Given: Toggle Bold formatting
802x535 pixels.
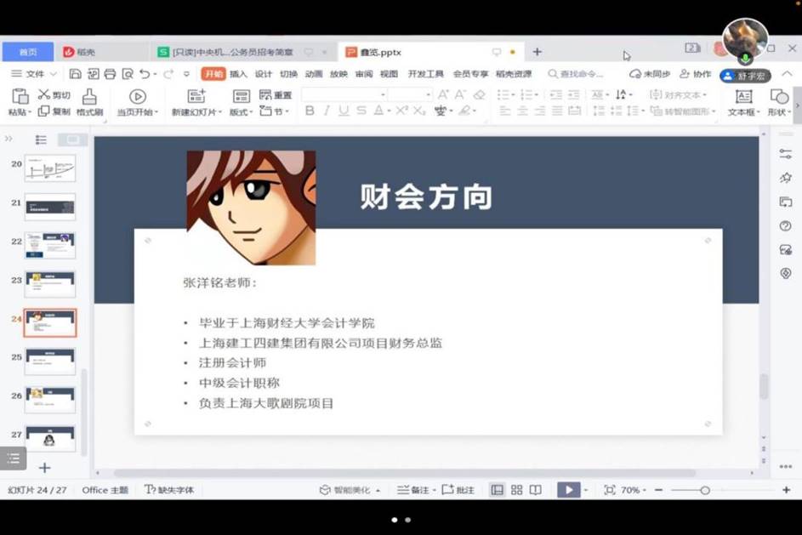Looking at the screenshot, I should click(310, 111).
